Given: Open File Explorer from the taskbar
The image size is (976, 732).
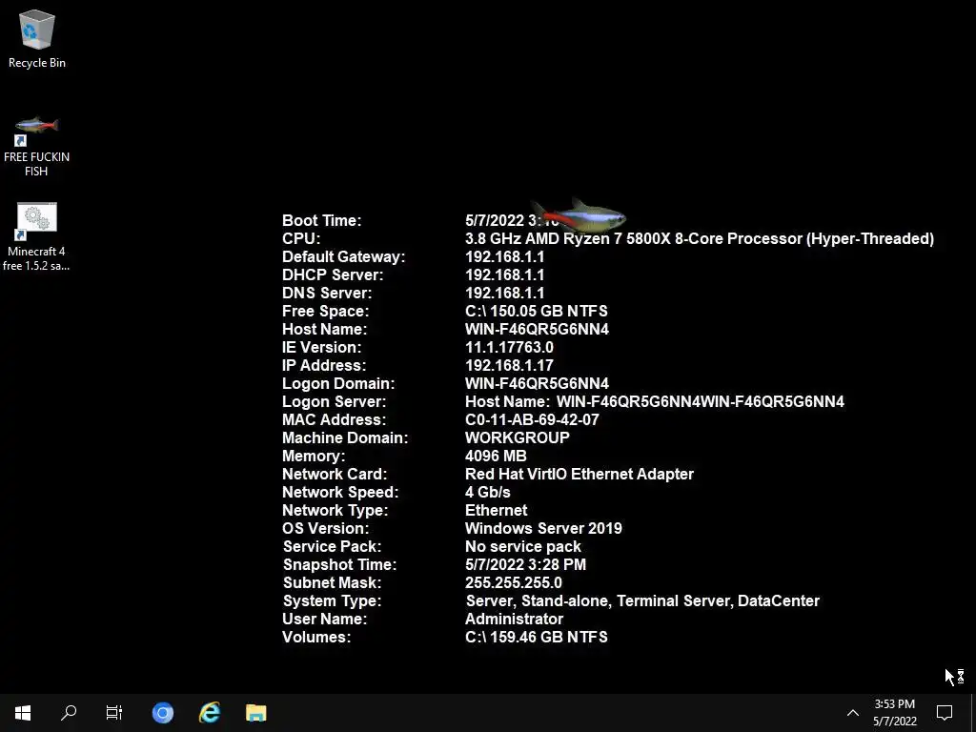Looking at the screenshot, I should (x=255, y=713).
